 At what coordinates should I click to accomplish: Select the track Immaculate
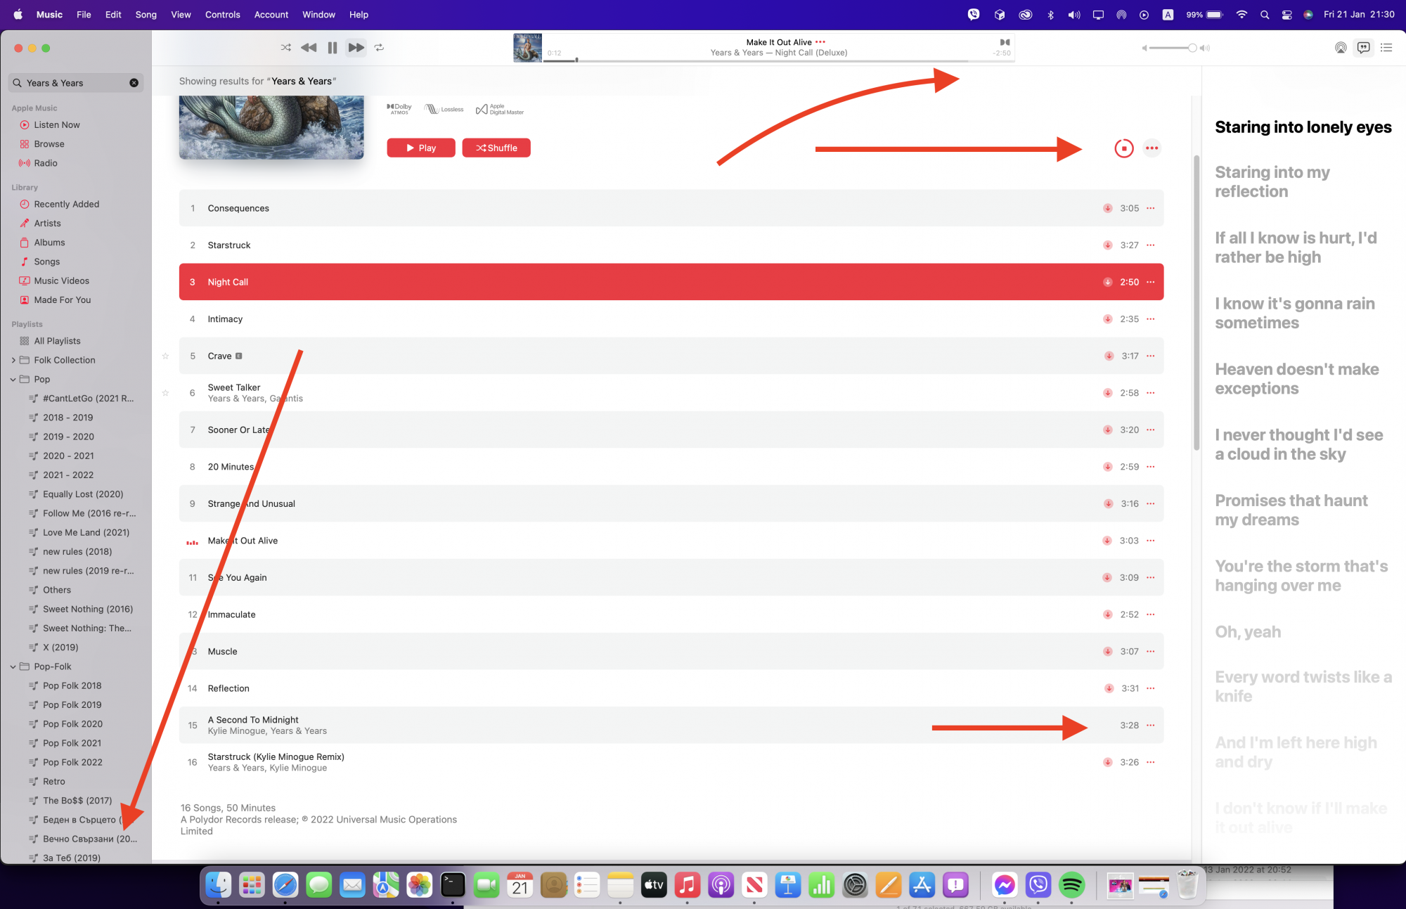(x=671, y=614)
